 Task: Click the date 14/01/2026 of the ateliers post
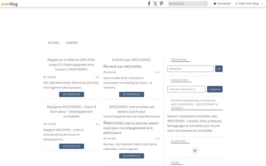click(111, 139)
